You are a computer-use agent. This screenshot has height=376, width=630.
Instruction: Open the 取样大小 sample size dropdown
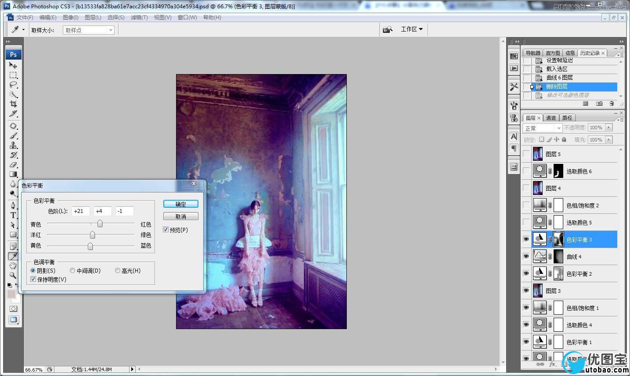coord(89,30)
